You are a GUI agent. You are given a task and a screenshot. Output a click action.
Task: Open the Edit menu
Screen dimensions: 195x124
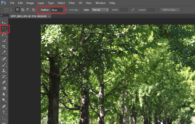[20, 3]
